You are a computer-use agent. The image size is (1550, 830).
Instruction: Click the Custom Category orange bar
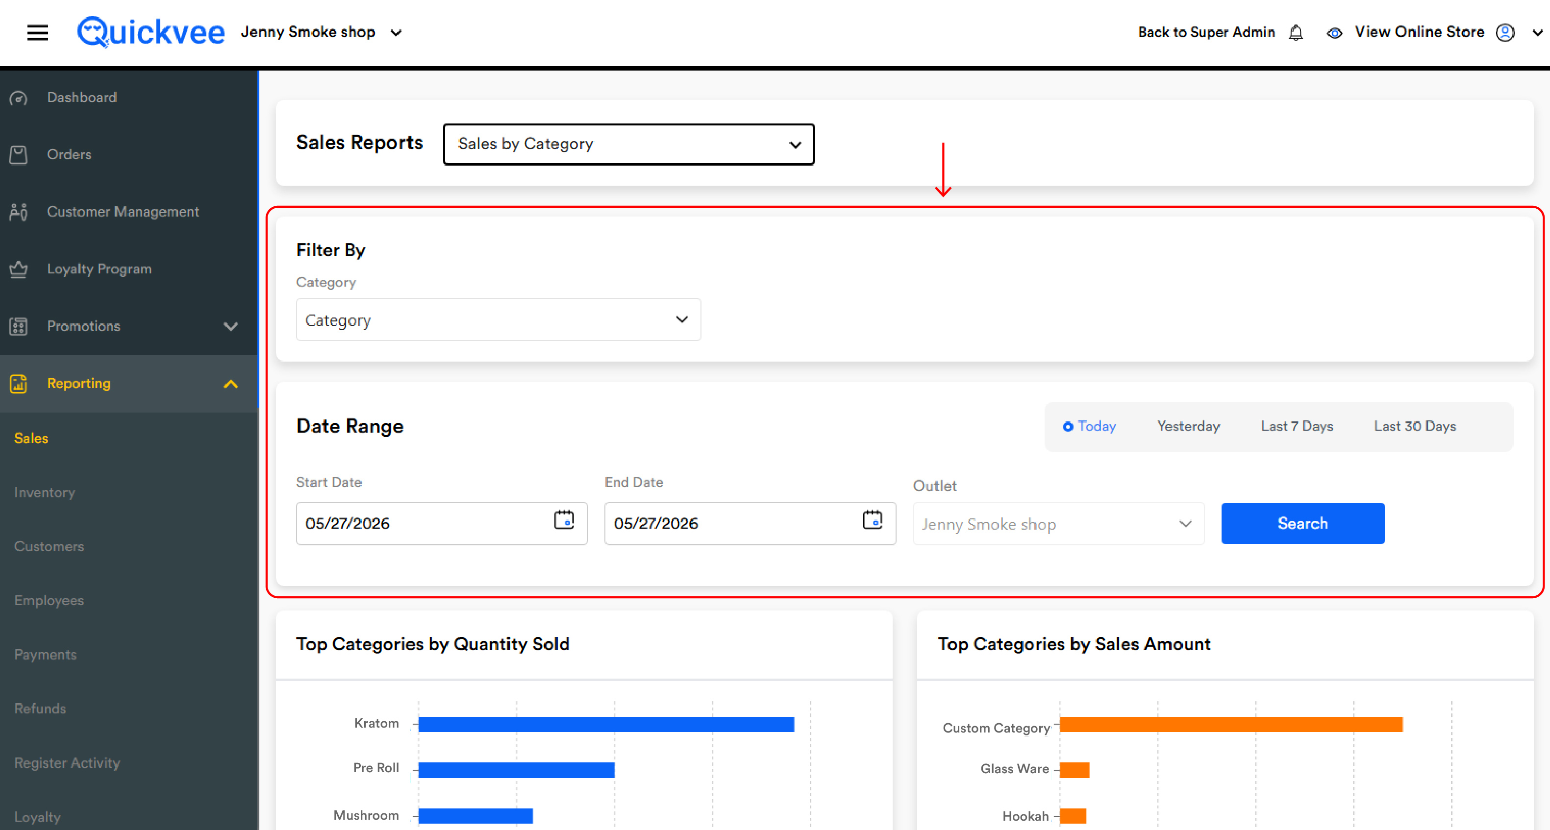[x=1231, y=725]
